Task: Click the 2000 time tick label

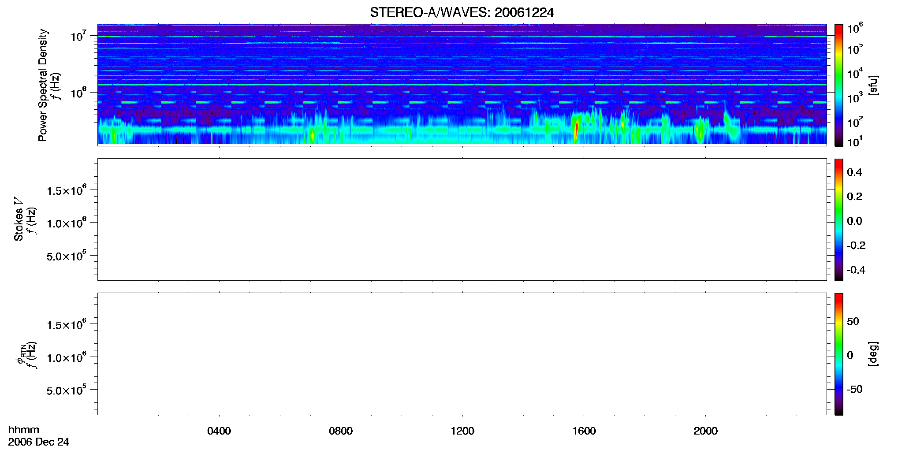Action: click(x=705, y=431)
